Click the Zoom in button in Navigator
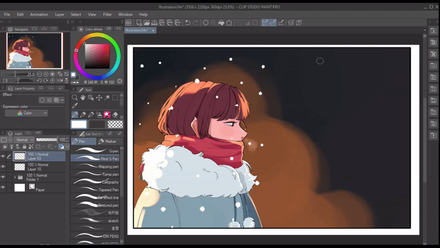This screenshot has width=440, height=248. point(46,74)
